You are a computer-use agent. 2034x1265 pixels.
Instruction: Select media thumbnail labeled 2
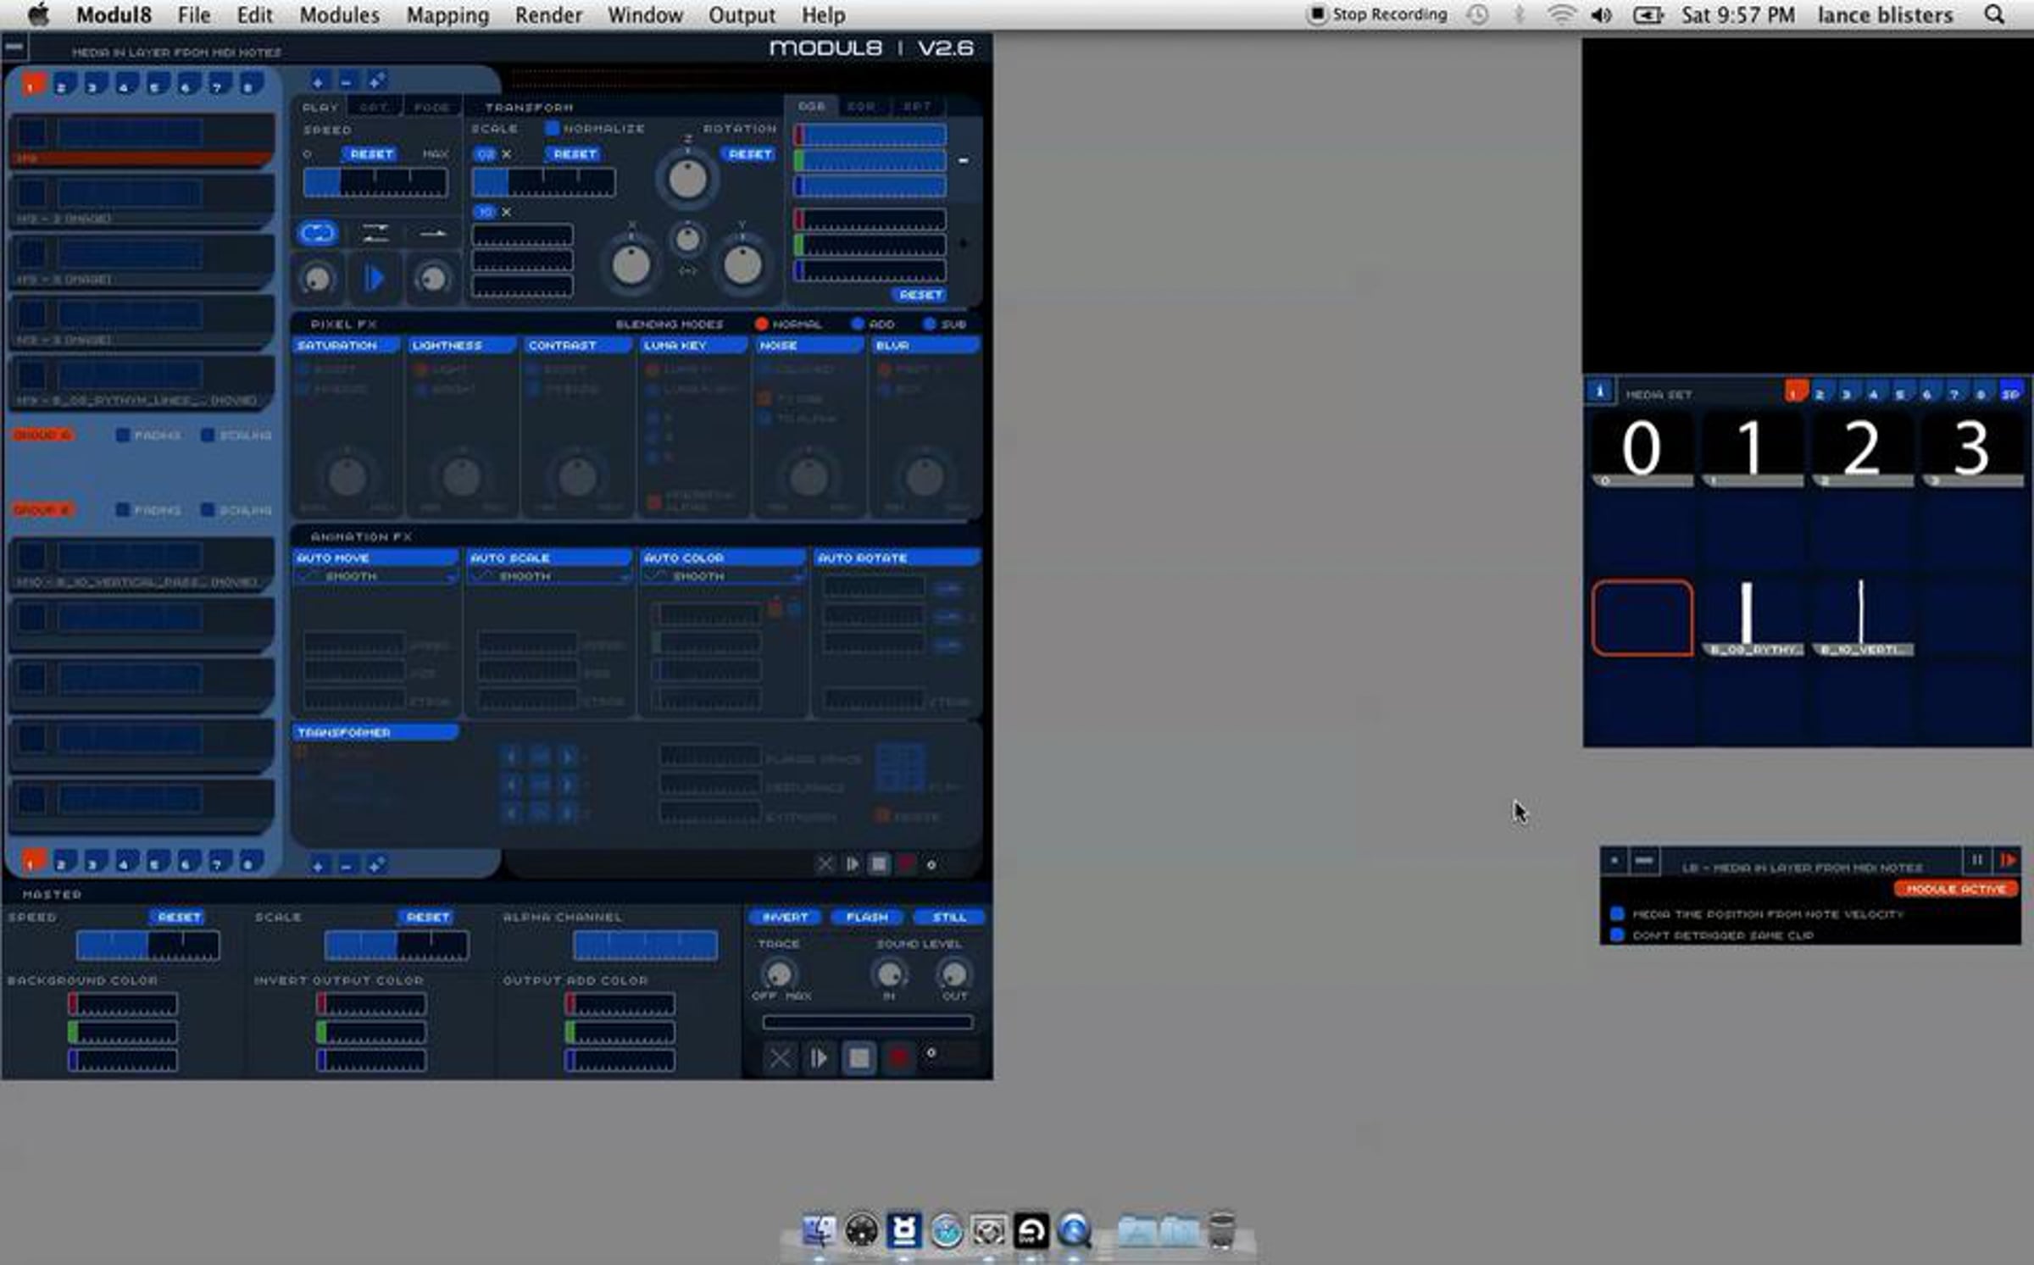1862,451
